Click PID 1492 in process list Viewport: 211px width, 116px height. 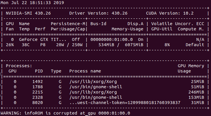[38, 82]
